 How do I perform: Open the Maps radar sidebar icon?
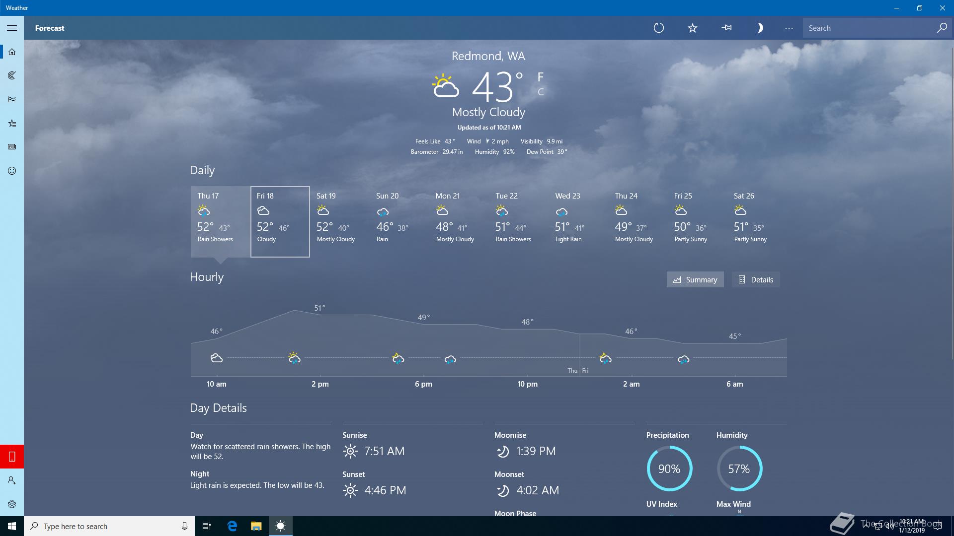pos(12,75)
